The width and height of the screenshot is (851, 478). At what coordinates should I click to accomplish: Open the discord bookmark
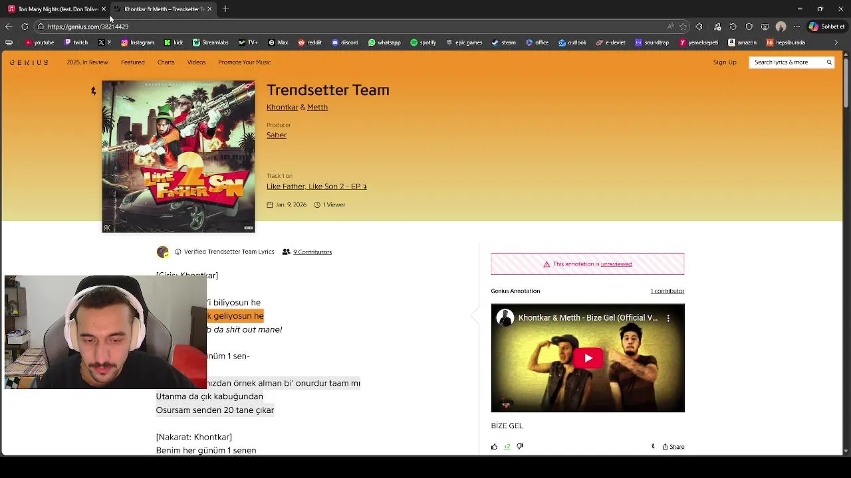[x=345, y=42]
